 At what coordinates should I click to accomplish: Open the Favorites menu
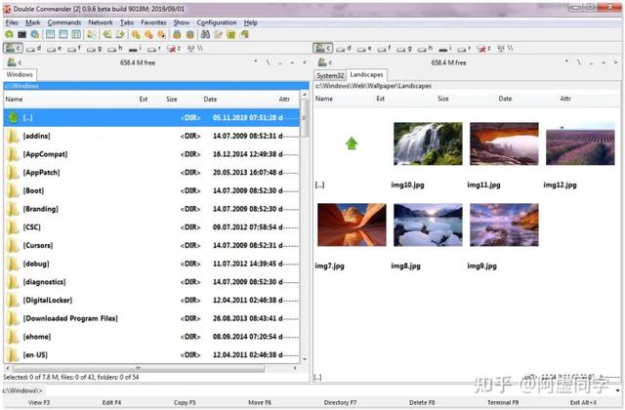[153, 22]
